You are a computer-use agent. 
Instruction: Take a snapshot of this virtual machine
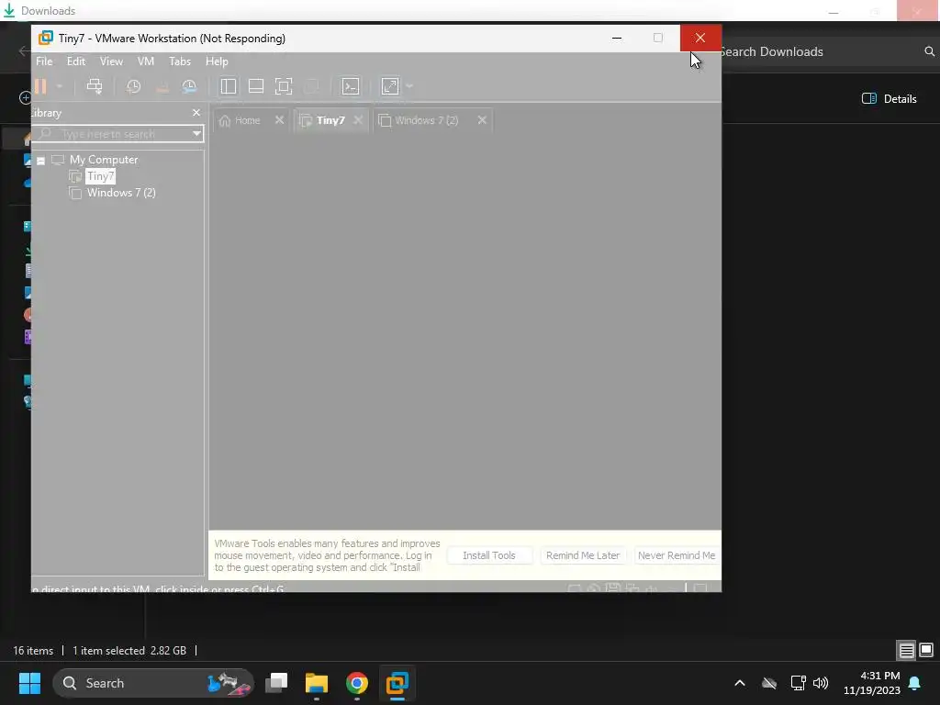[x=133, y=86]
